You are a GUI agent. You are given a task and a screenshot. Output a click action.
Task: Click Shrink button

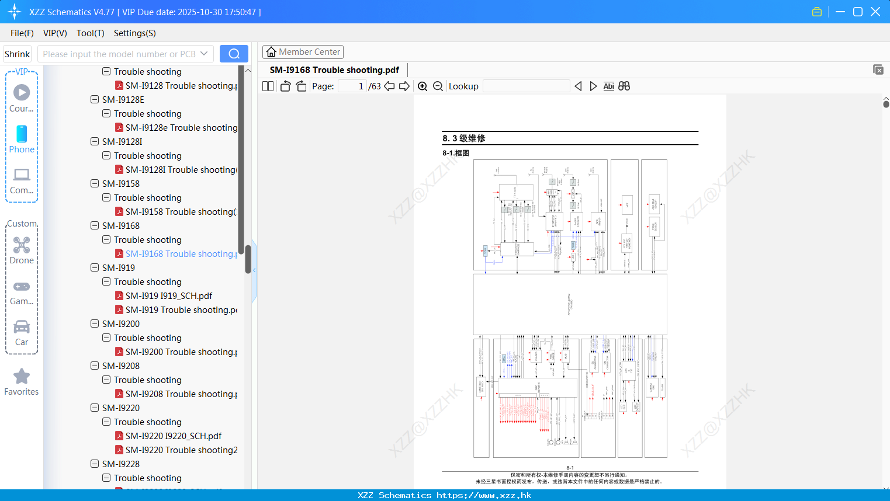(x=18, y=54)
